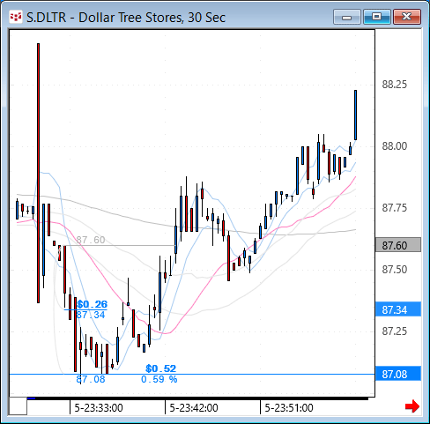Screen dimensions: 430x424
Task: Click the 87.50 price axis label
Action: coord(395,270)
